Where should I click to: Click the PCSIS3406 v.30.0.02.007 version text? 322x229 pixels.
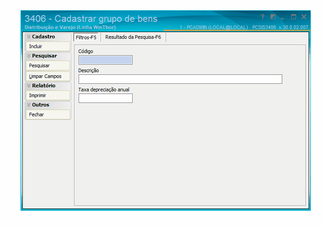(280, 27)
